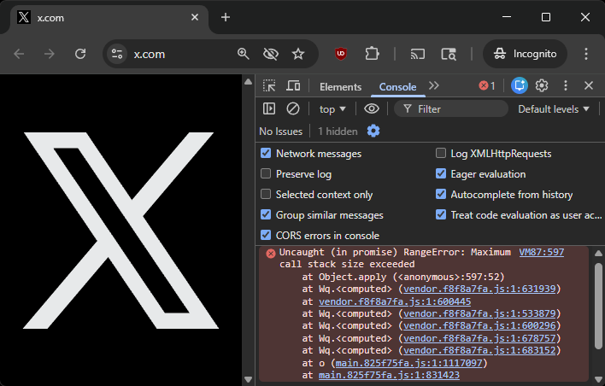This screenshot has width=605, height=386.
Task: Activate the inspect element picker tool
Action: tap(269, 85)
